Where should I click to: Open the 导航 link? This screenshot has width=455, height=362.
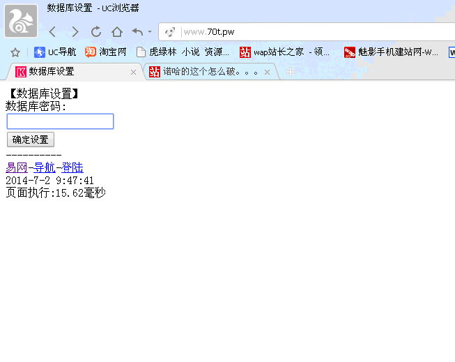point(45,167)
